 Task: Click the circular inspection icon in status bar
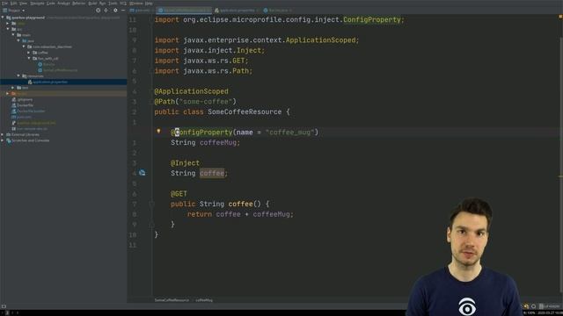click(x=534, y=306)
